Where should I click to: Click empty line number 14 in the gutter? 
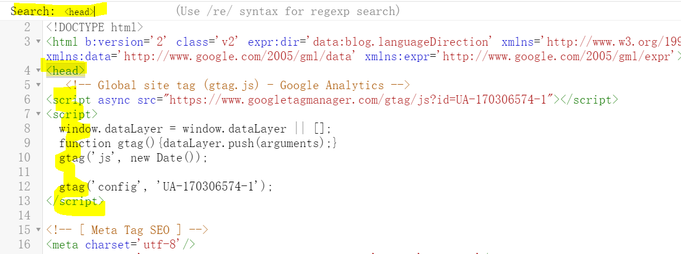coord(25,215)
